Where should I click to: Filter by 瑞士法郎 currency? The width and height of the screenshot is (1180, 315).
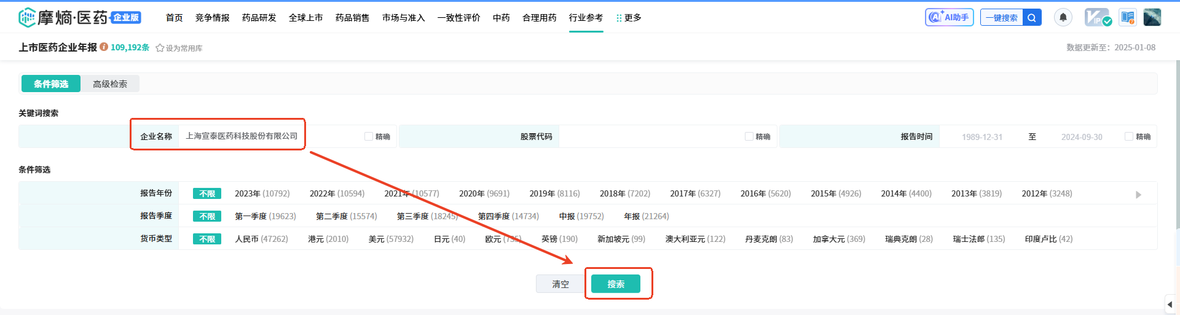979,239
